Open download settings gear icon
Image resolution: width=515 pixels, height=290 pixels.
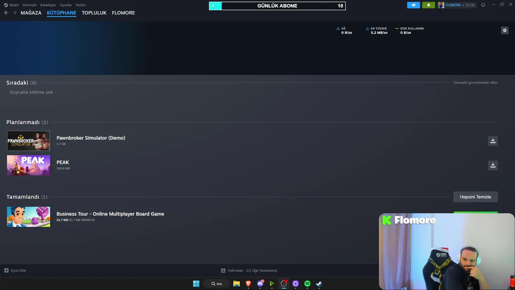click(505, 30)
